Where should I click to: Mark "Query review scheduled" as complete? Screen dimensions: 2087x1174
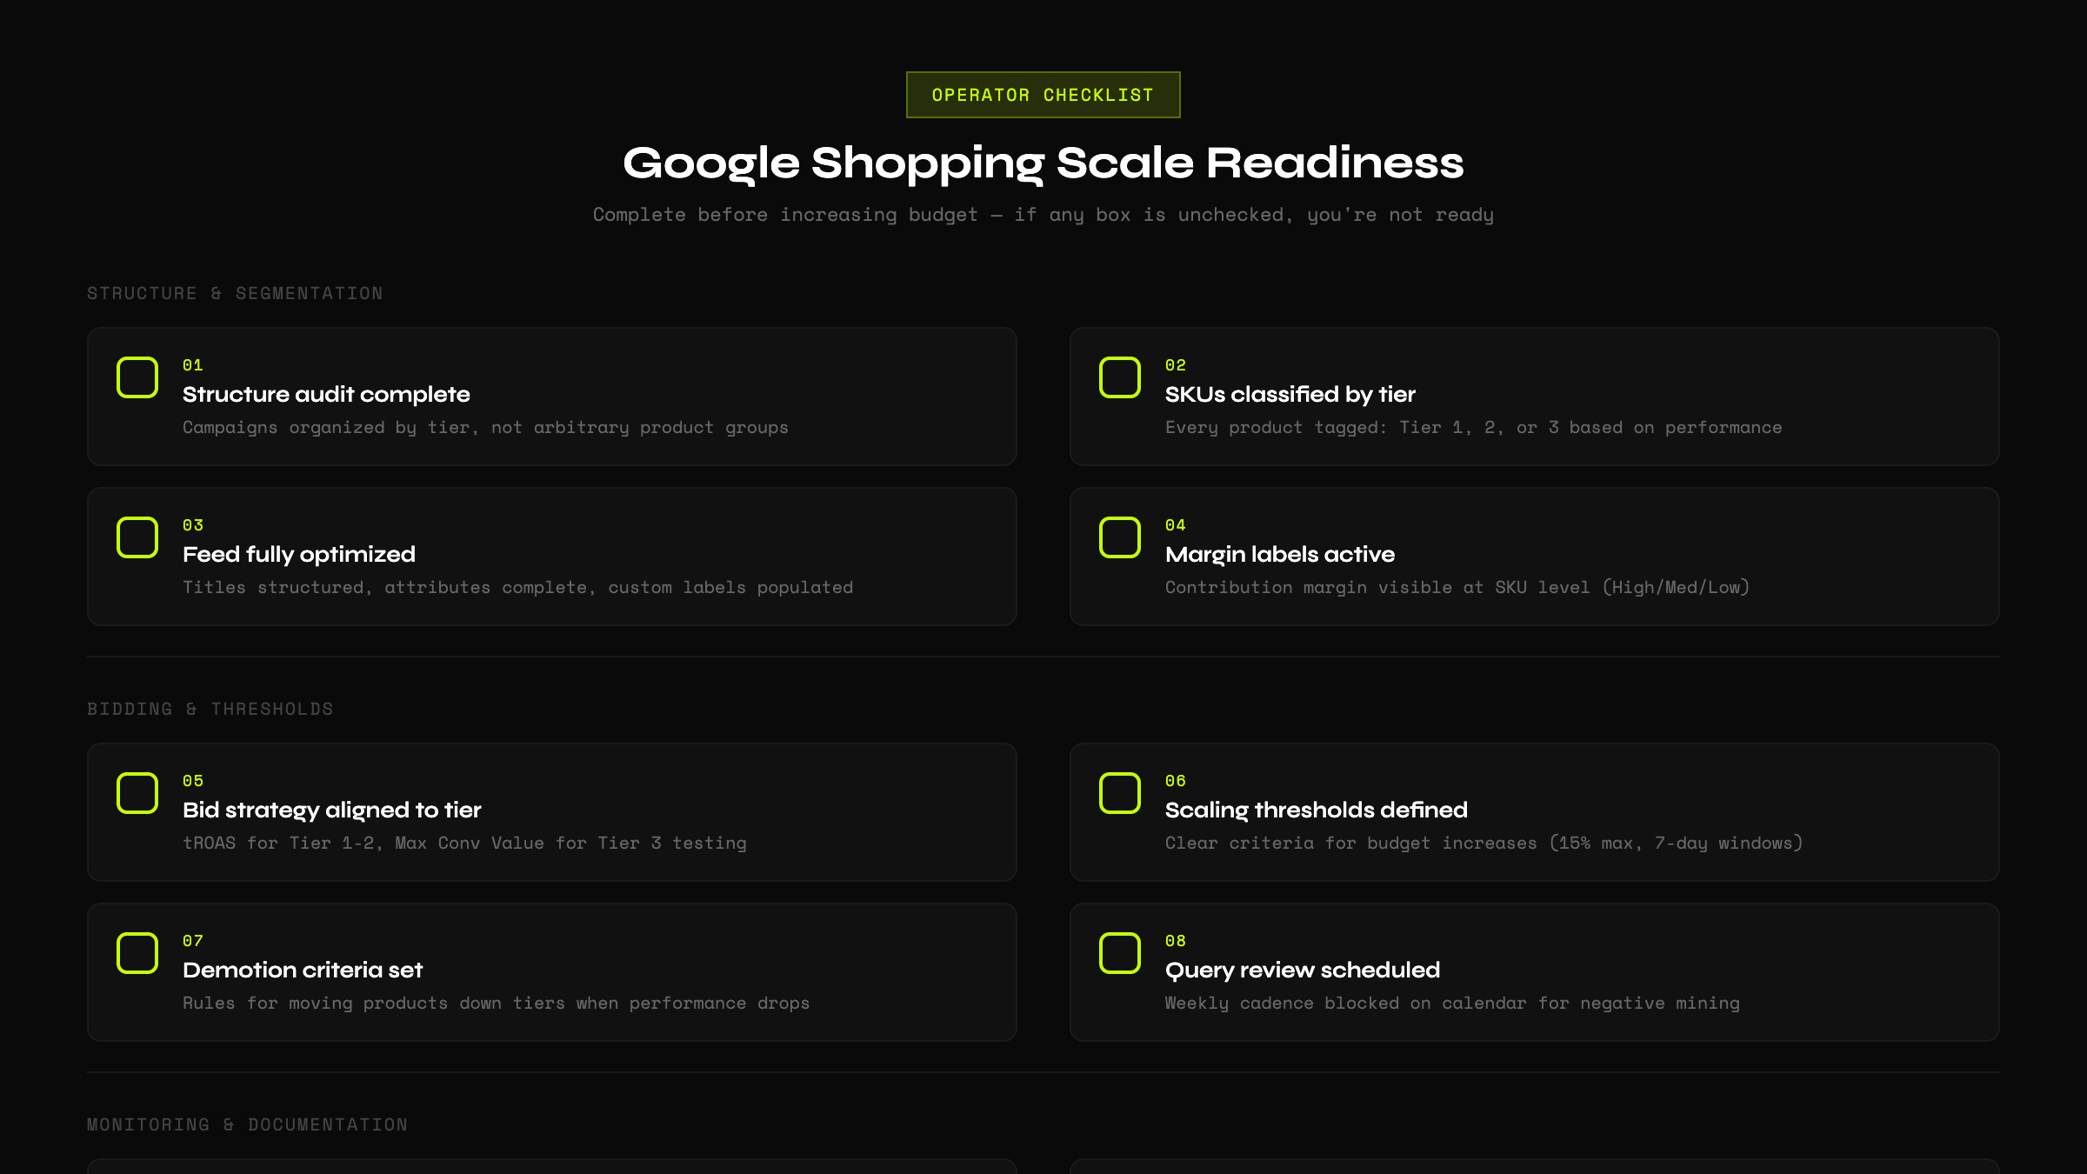click(1120, 952)
